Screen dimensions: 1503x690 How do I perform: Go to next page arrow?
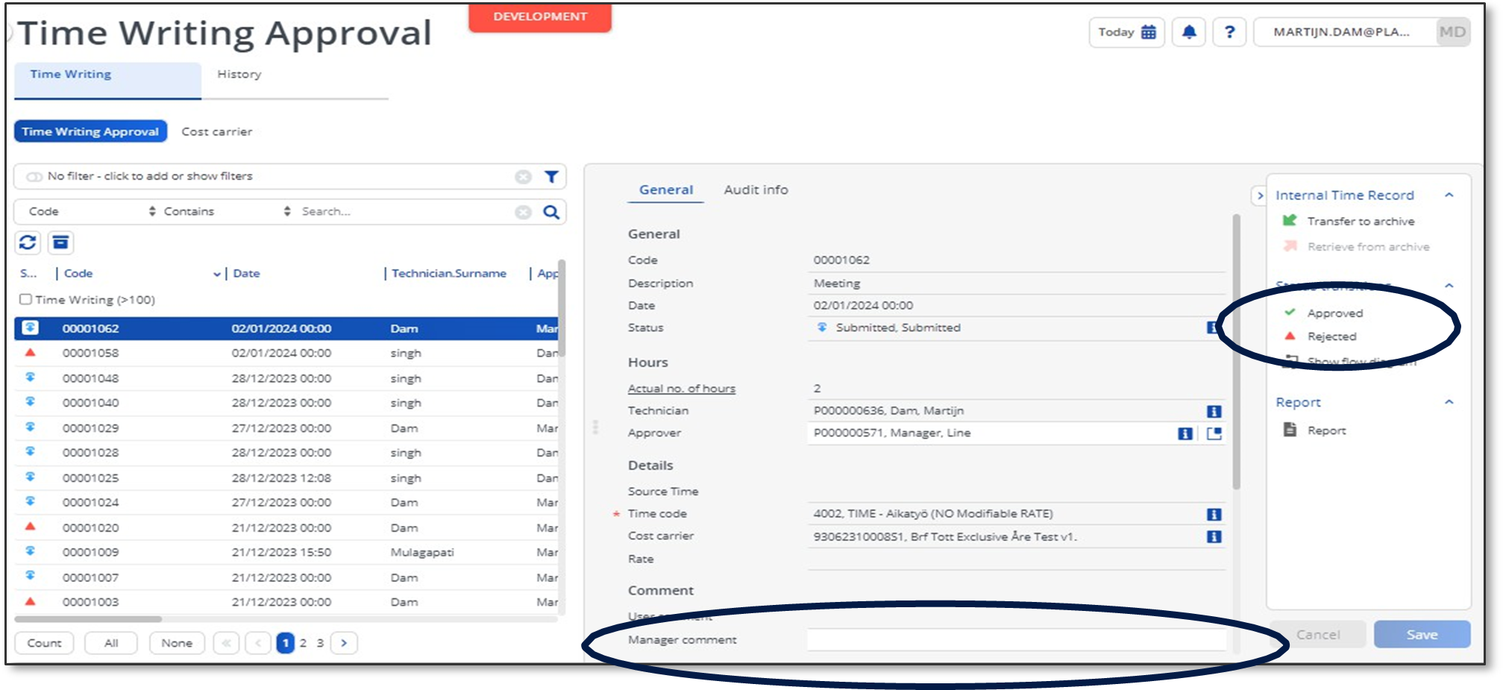(344, 643)
